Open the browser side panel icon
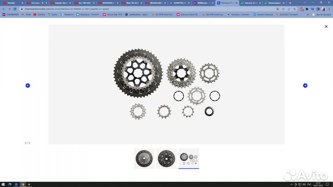The width and height of the screenshot is (333, 187). (318, 9)
